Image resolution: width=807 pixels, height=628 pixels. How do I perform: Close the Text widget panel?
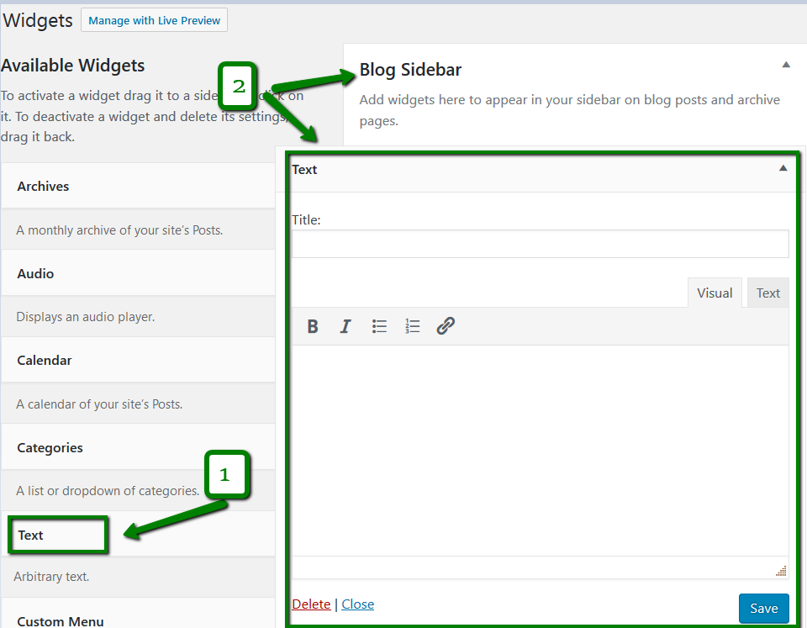click(x=357, y=604)
